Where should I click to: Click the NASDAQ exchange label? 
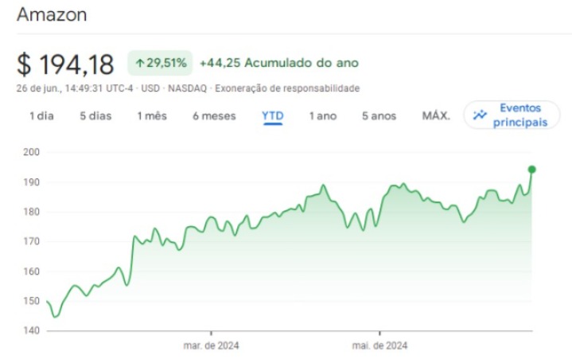187,88
